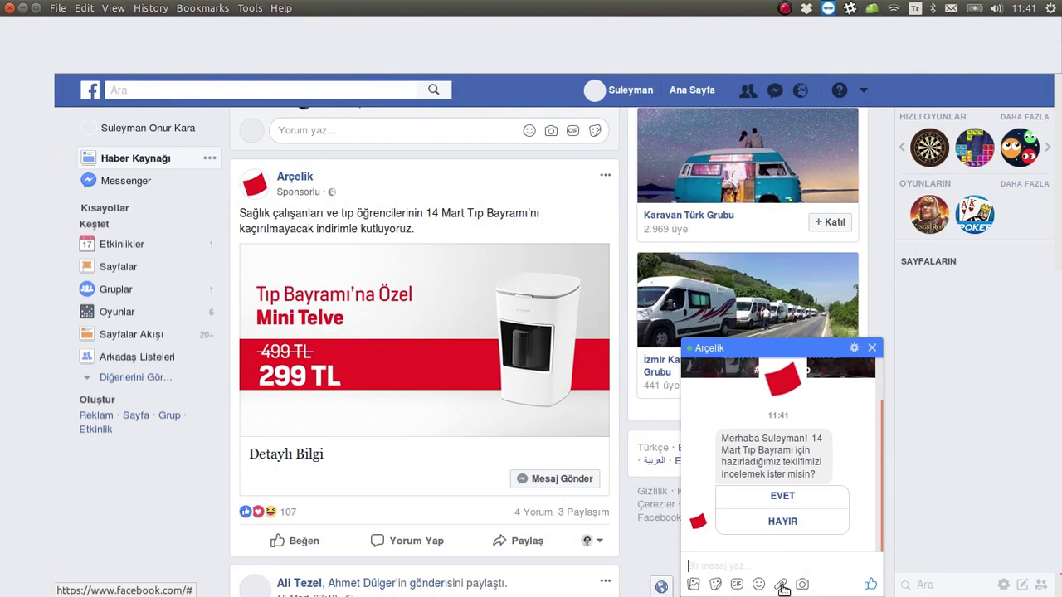
Task: Expand Diğerlerini Gör in the sidebar
Action: (135, 377)
